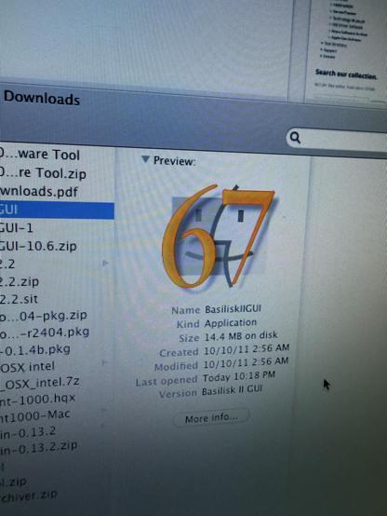Click the BasiliskII 67 preview icon

220,237
